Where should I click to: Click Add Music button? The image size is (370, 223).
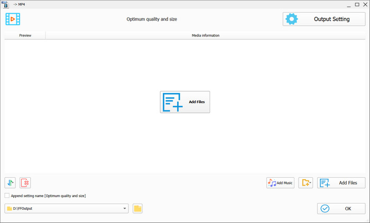pyautogui.click(x=280, y=183)
